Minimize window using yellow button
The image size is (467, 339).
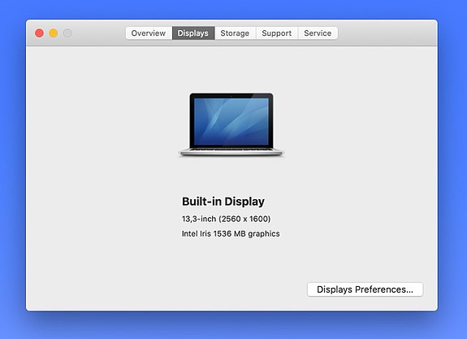point(54,33)
